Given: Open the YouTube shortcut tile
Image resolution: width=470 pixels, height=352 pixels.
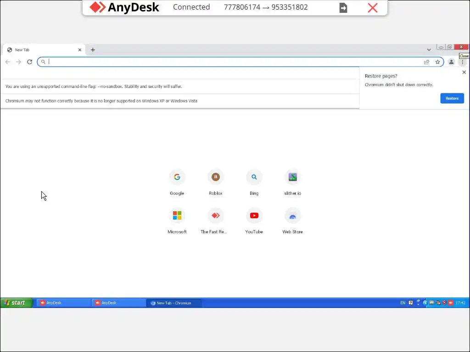Looking at the screenshot, I should click(x=254, y=221).
